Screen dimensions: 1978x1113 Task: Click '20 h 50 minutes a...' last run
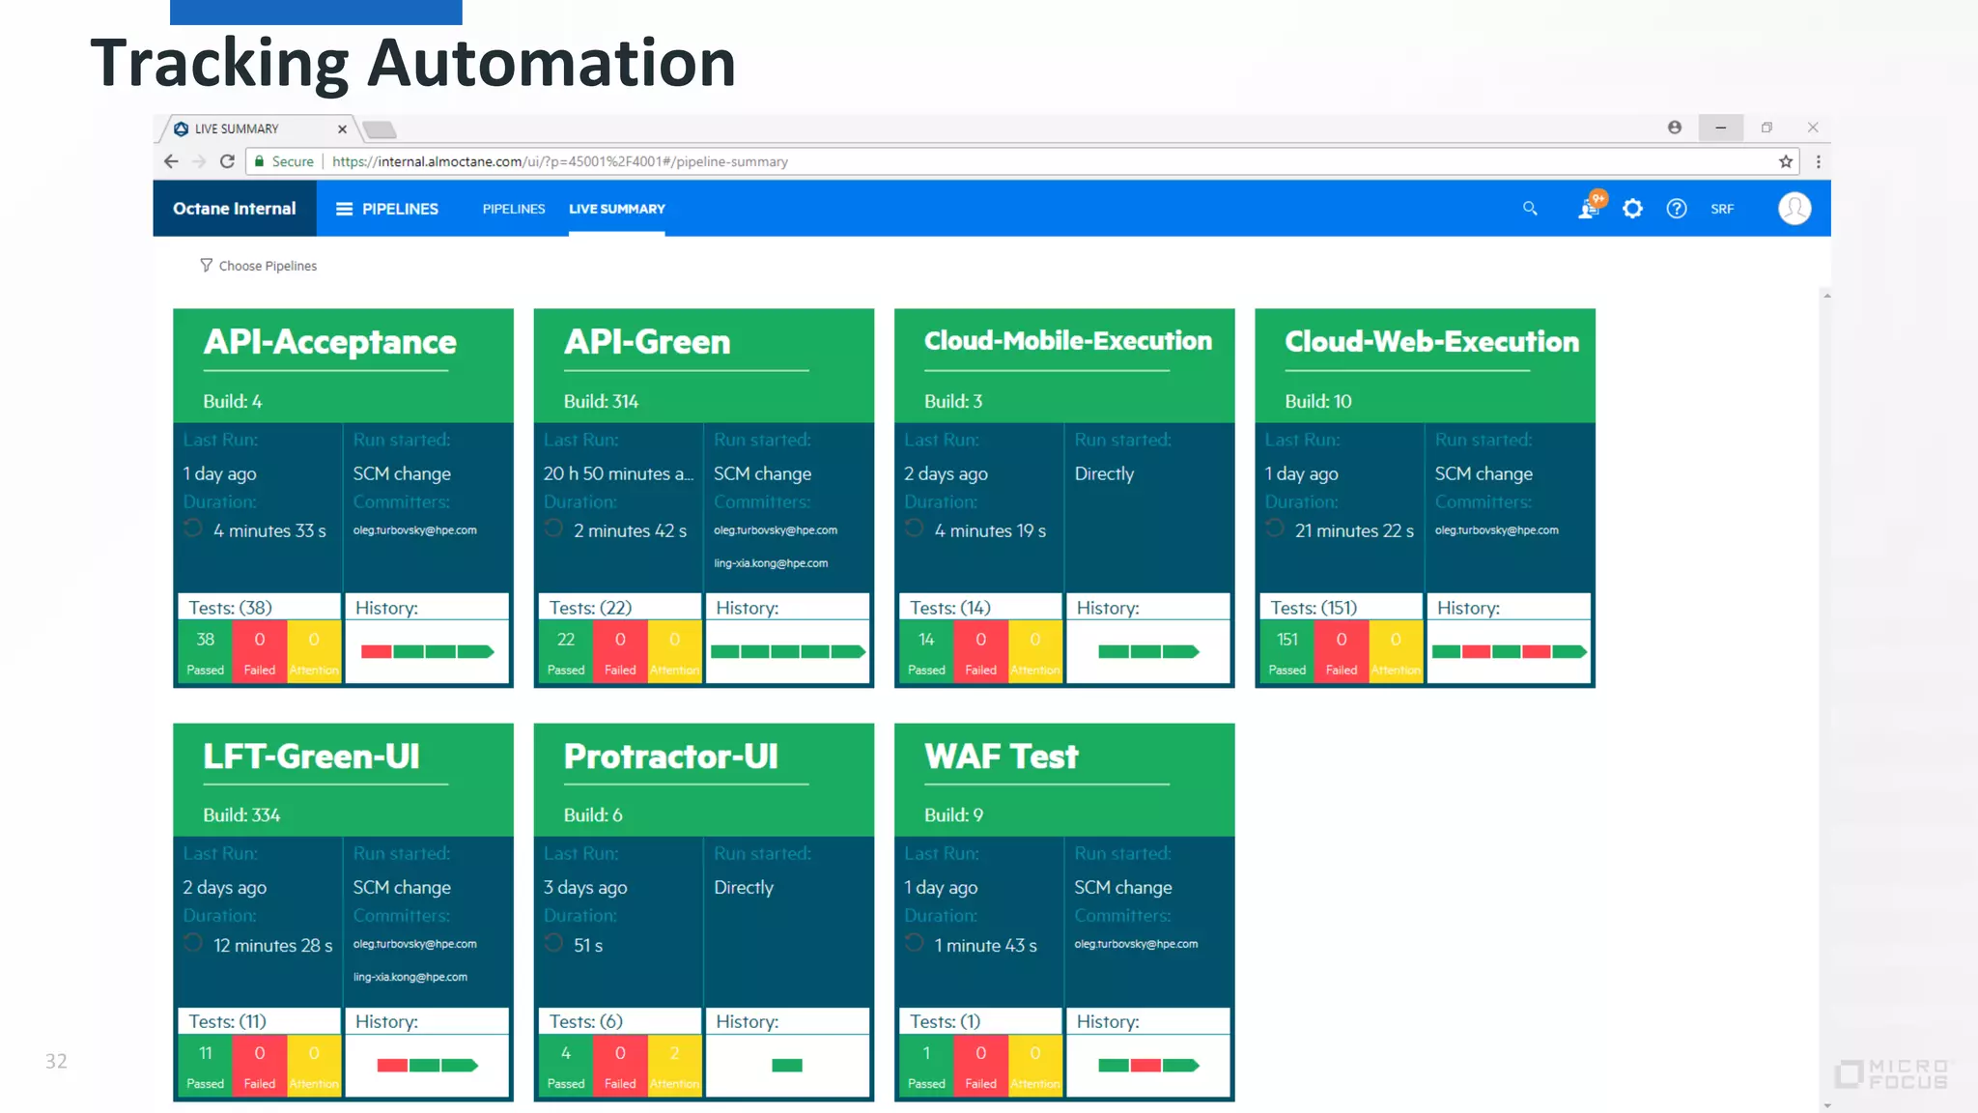coord(618,473)
